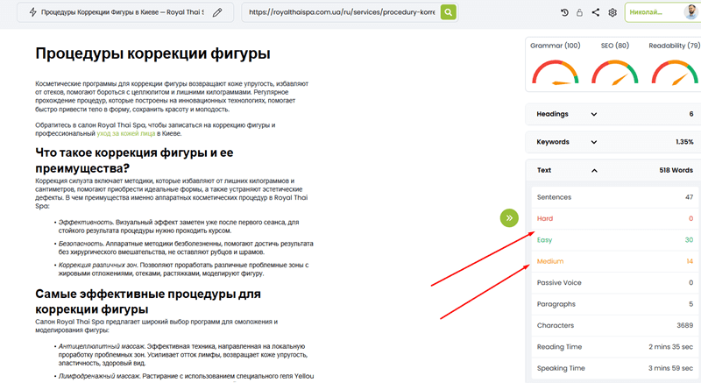701x383 pixels.
Task: Click heading 'Что такое коррекция фигуры'
Action: (x=134, y=160)
